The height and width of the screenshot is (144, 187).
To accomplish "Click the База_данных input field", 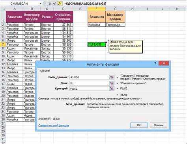I will pos(89,77).
